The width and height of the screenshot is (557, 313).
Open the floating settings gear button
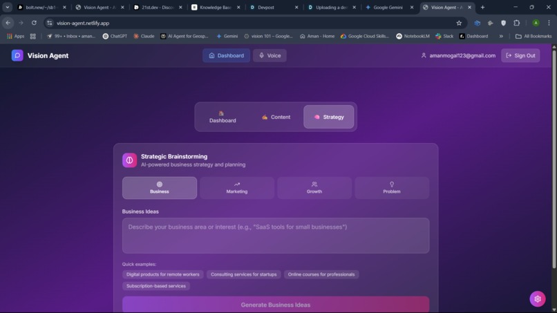[x=538, y=298]
